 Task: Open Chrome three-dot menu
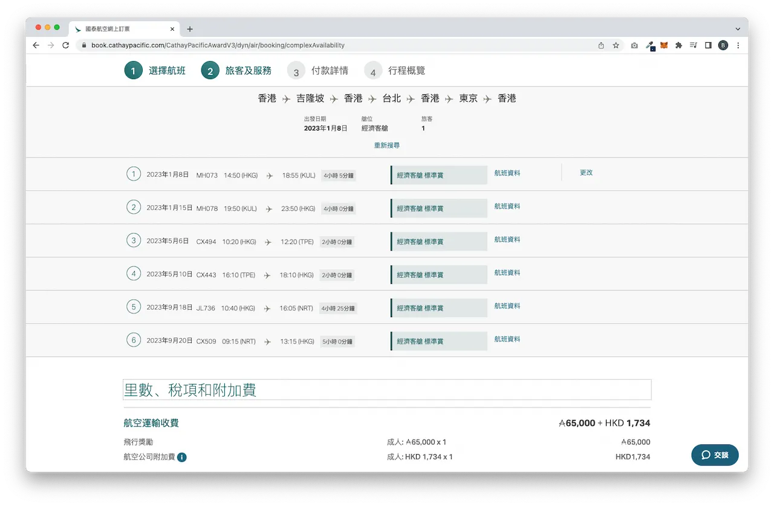click(x=738, y=45)
